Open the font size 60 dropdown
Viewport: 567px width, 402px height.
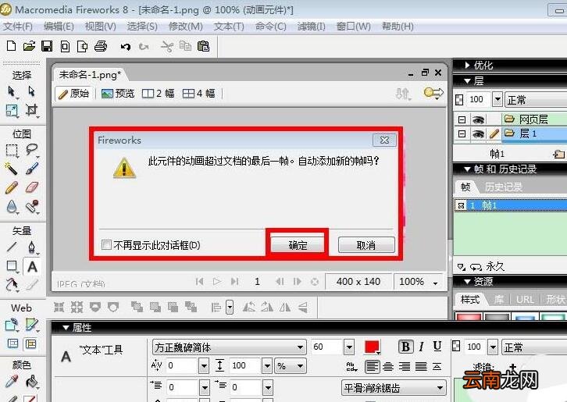tap(349, 347)
